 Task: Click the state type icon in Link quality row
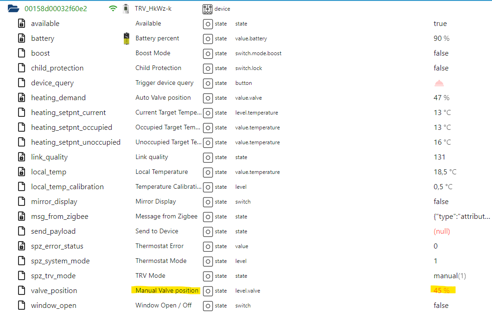208,158
